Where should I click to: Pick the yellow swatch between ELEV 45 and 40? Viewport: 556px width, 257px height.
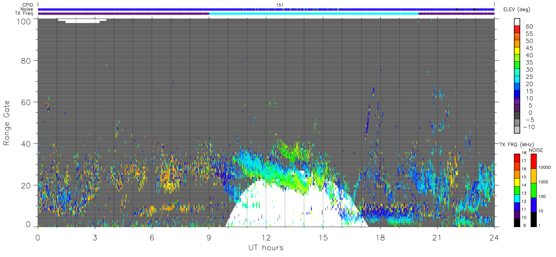pos(517,51)
